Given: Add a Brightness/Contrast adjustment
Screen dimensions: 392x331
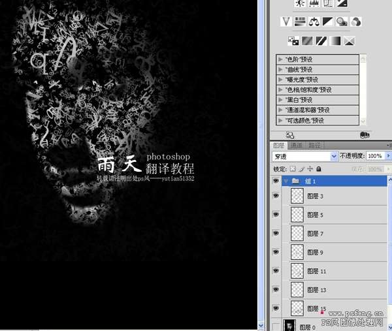Looking at the screenshot, I should click(300, 3).
